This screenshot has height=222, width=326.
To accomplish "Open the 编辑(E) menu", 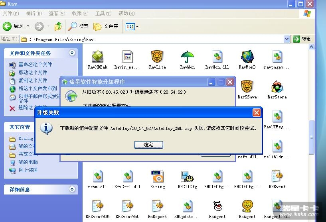I will pyautogui.click(x=34, y=14).
